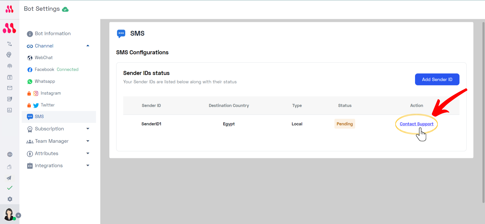Open the user profile avatar
The height and width of the screenshot is (224, 485).
(9, 214)
